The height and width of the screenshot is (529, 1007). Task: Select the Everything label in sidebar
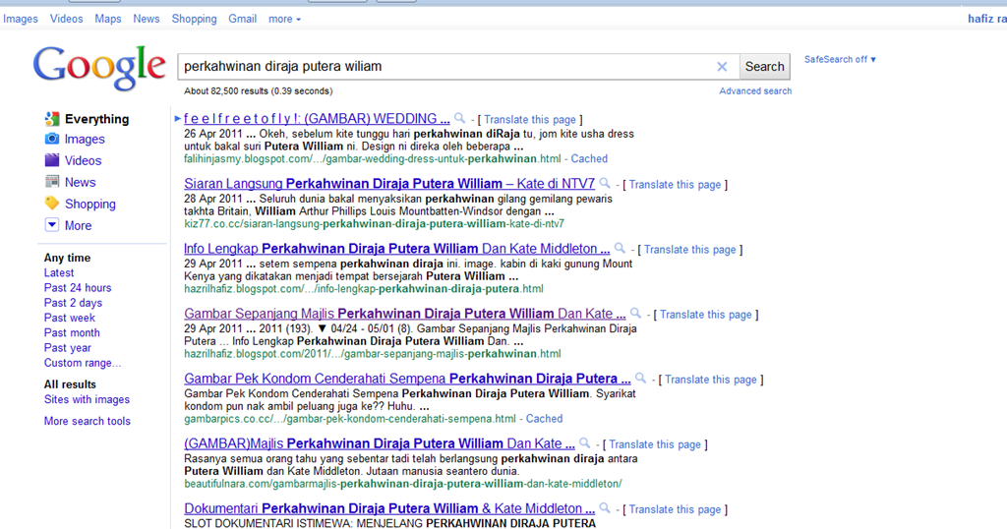[97, 119]
